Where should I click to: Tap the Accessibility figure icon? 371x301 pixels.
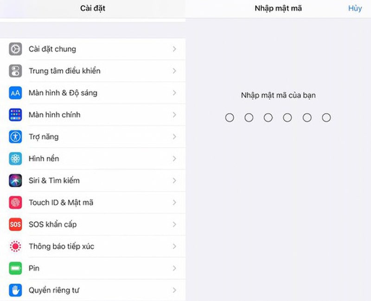pyautogui.click(x=15, y=137)
